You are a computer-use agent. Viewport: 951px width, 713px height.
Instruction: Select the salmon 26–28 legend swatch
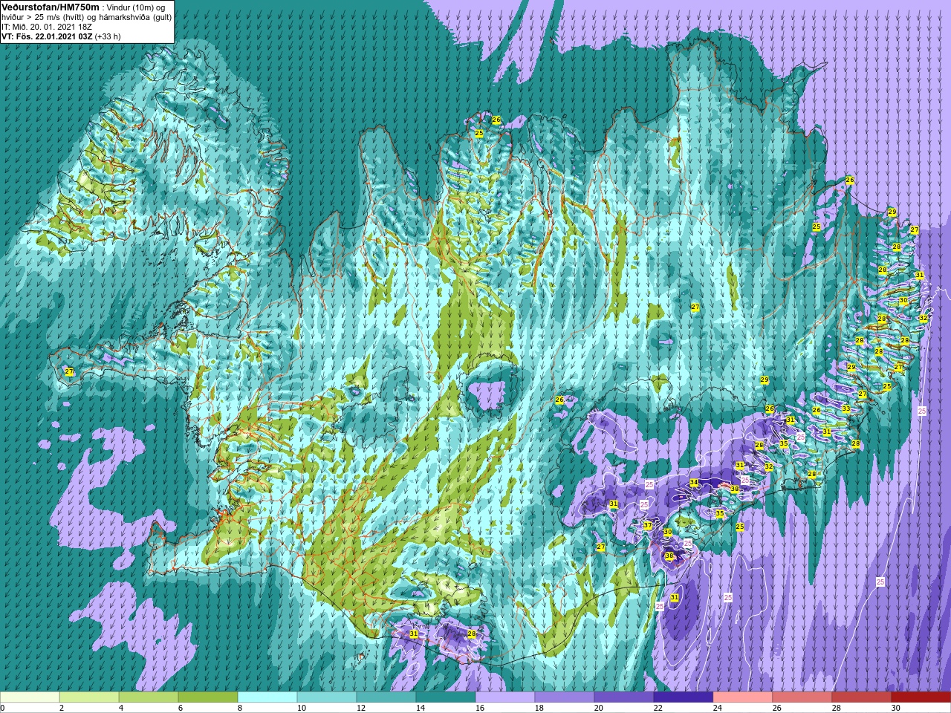point(802,697)
